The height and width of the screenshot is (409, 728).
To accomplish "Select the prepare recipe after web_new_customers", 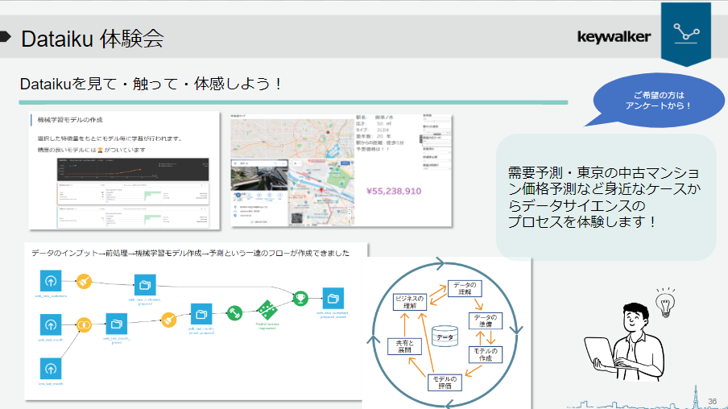I will click(x=84, y=281).
